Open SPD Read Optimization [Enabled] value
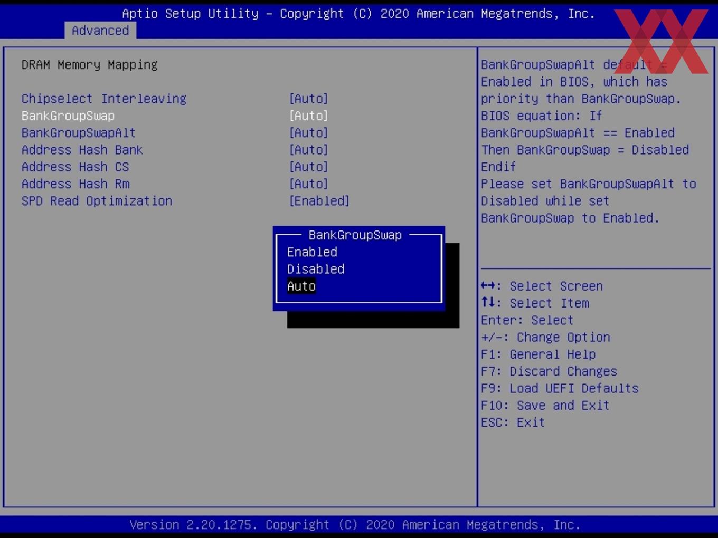 pos(319,201)
